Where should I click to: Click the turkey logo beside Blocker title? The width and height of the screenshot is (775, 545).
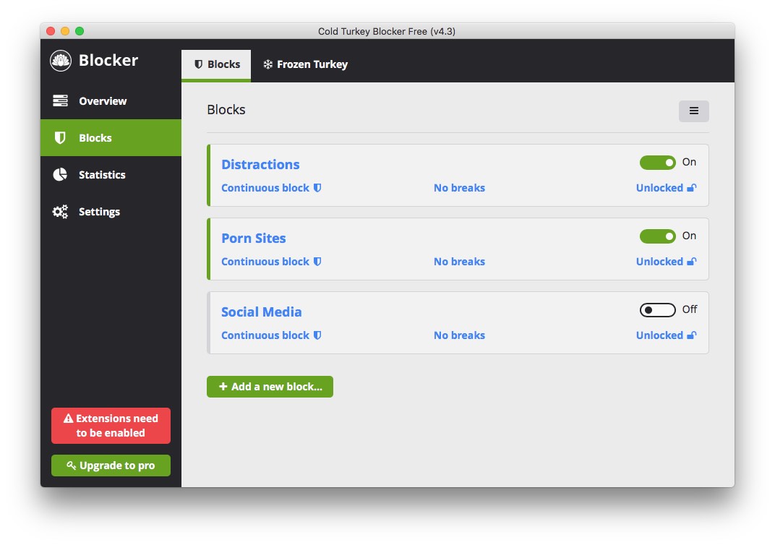(61, 61)
